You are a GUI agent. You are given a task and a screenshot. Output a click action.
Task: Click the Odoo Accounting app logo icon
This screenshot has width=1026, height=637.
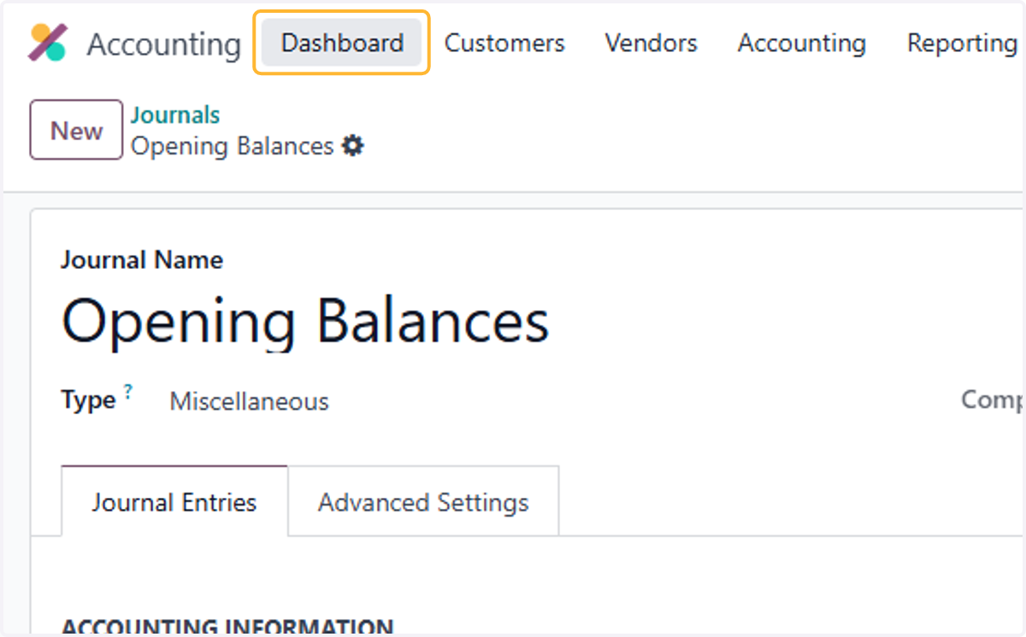[48, 43]
